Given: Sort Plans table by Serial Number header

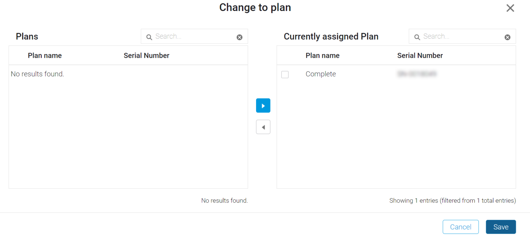Looking at the screenshot, I should (x=147, y=55).
